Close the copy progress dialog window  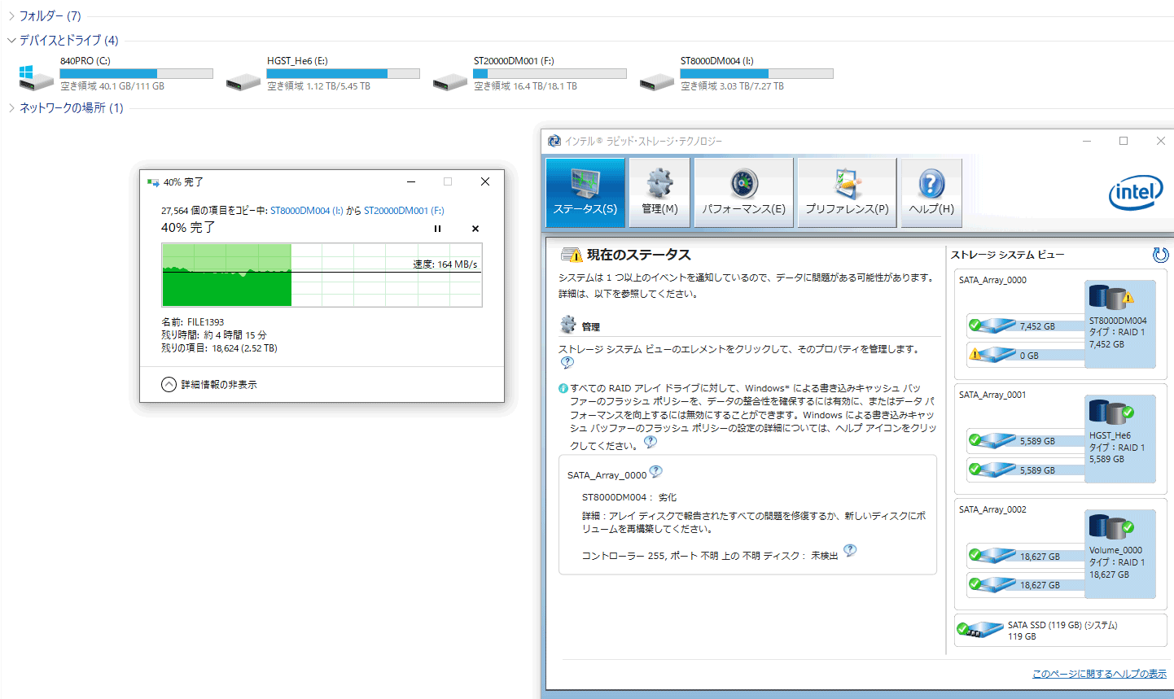pos(485,181)
